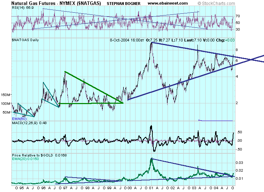Click the 97 year marker on time axis
The height and width of the screenshot is (192, 264).
pyautogui.click(x=65, y=188)
